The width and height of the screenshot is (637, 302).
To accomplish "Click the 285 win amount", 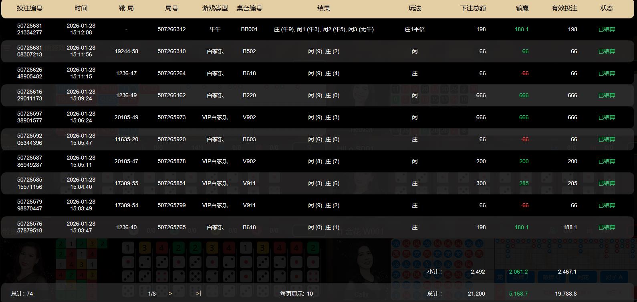I will click(524, 183).
